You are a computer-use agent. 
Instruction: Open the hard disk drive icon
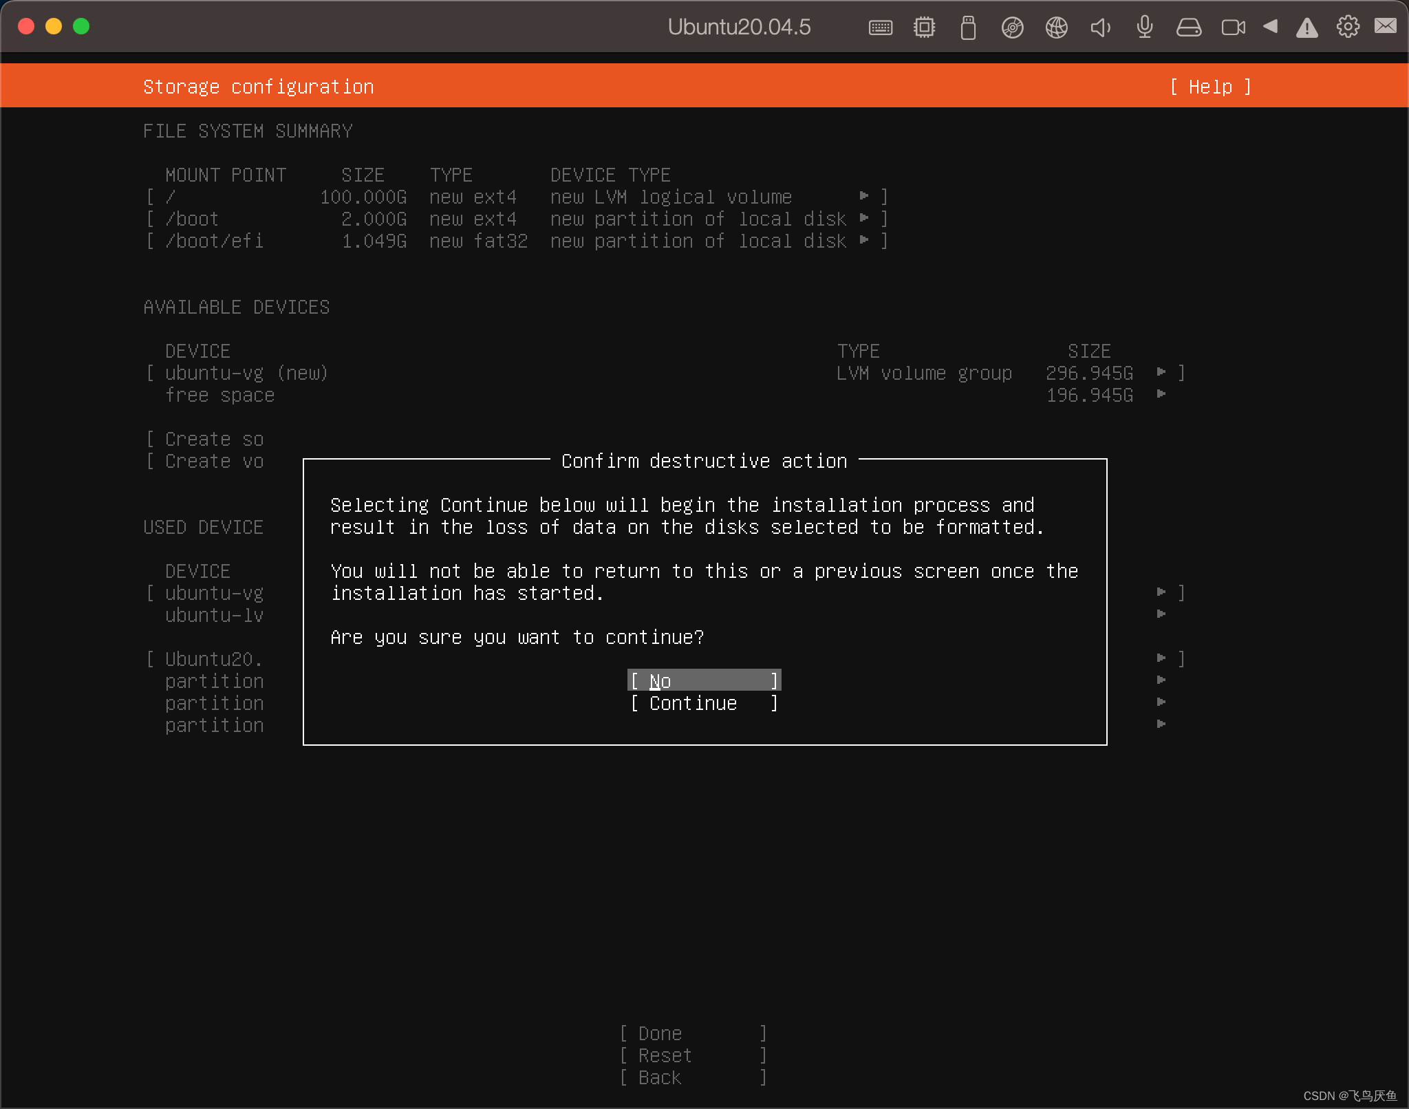click(x=1189, y=28)
